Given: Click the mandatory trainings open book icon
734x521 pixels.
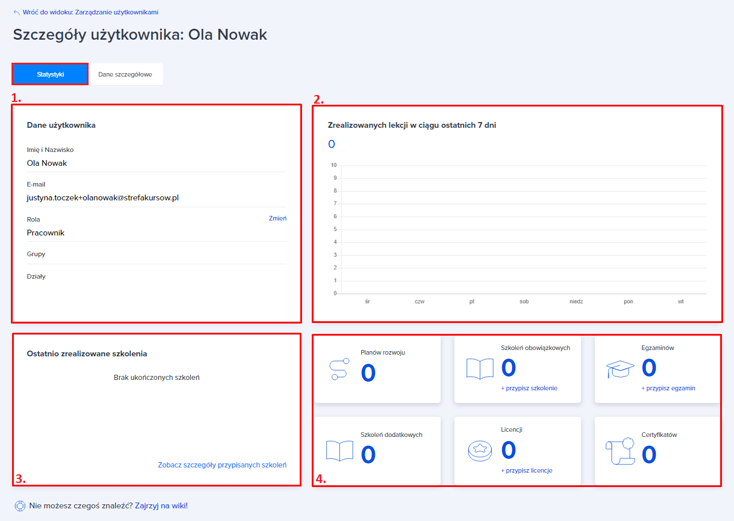Looking at the screenshot, I should 480,368.
